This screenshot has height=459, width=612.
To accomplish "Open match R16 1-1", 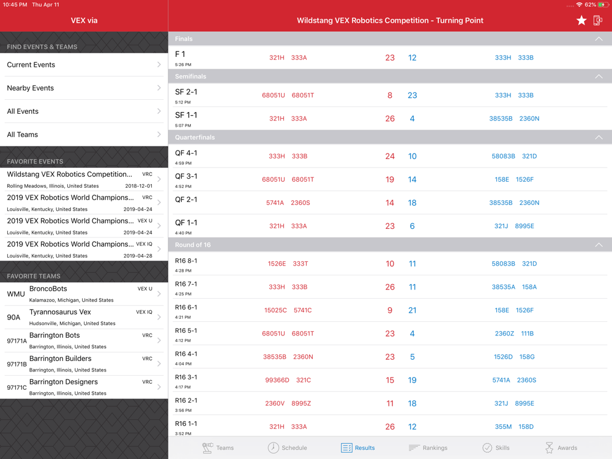I will [390, 426].
